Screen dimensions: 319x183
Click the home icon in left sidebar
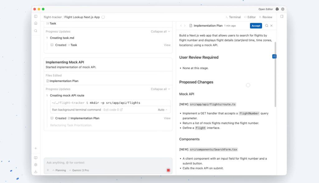[x=36, y=23]
